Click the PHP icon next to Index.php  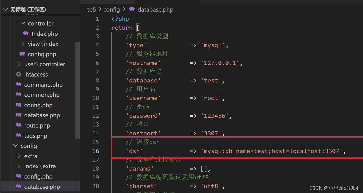(x=25, y=33)
